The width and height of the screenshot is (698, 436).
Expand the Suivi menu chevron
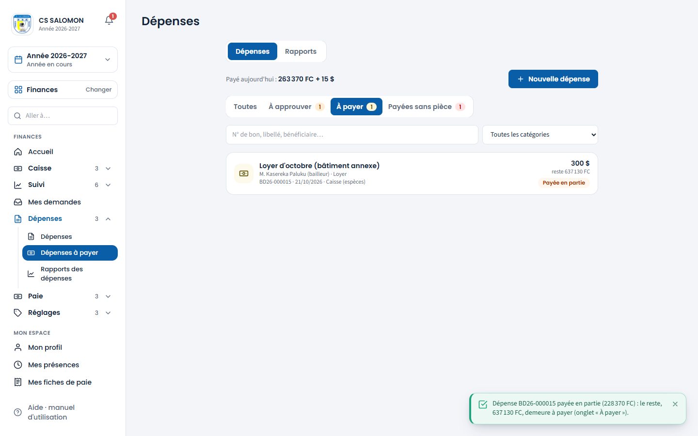click(108, 185)
